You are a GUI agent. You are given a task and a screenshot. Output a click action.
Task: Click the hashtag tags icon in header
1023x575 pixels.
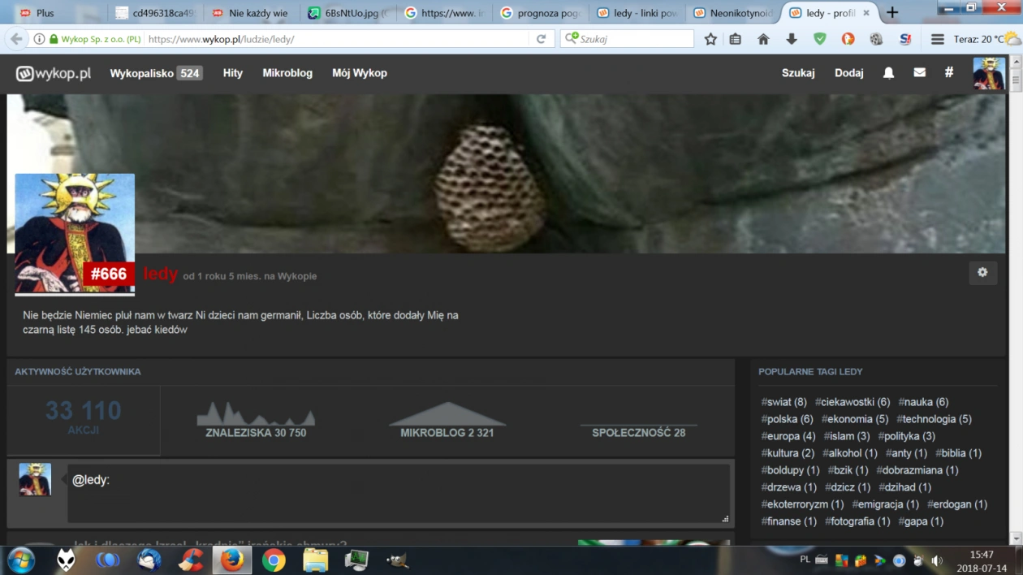948,73
